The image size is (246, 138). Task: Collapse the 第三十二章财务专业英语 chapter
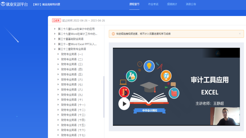point(55,49)
